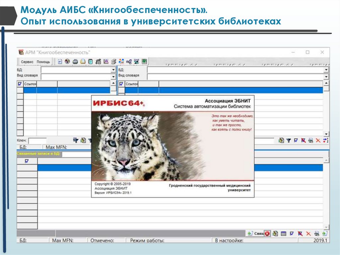
Task: Click the linked nodes toolbar icon
Action: click(x=98, y=62)
